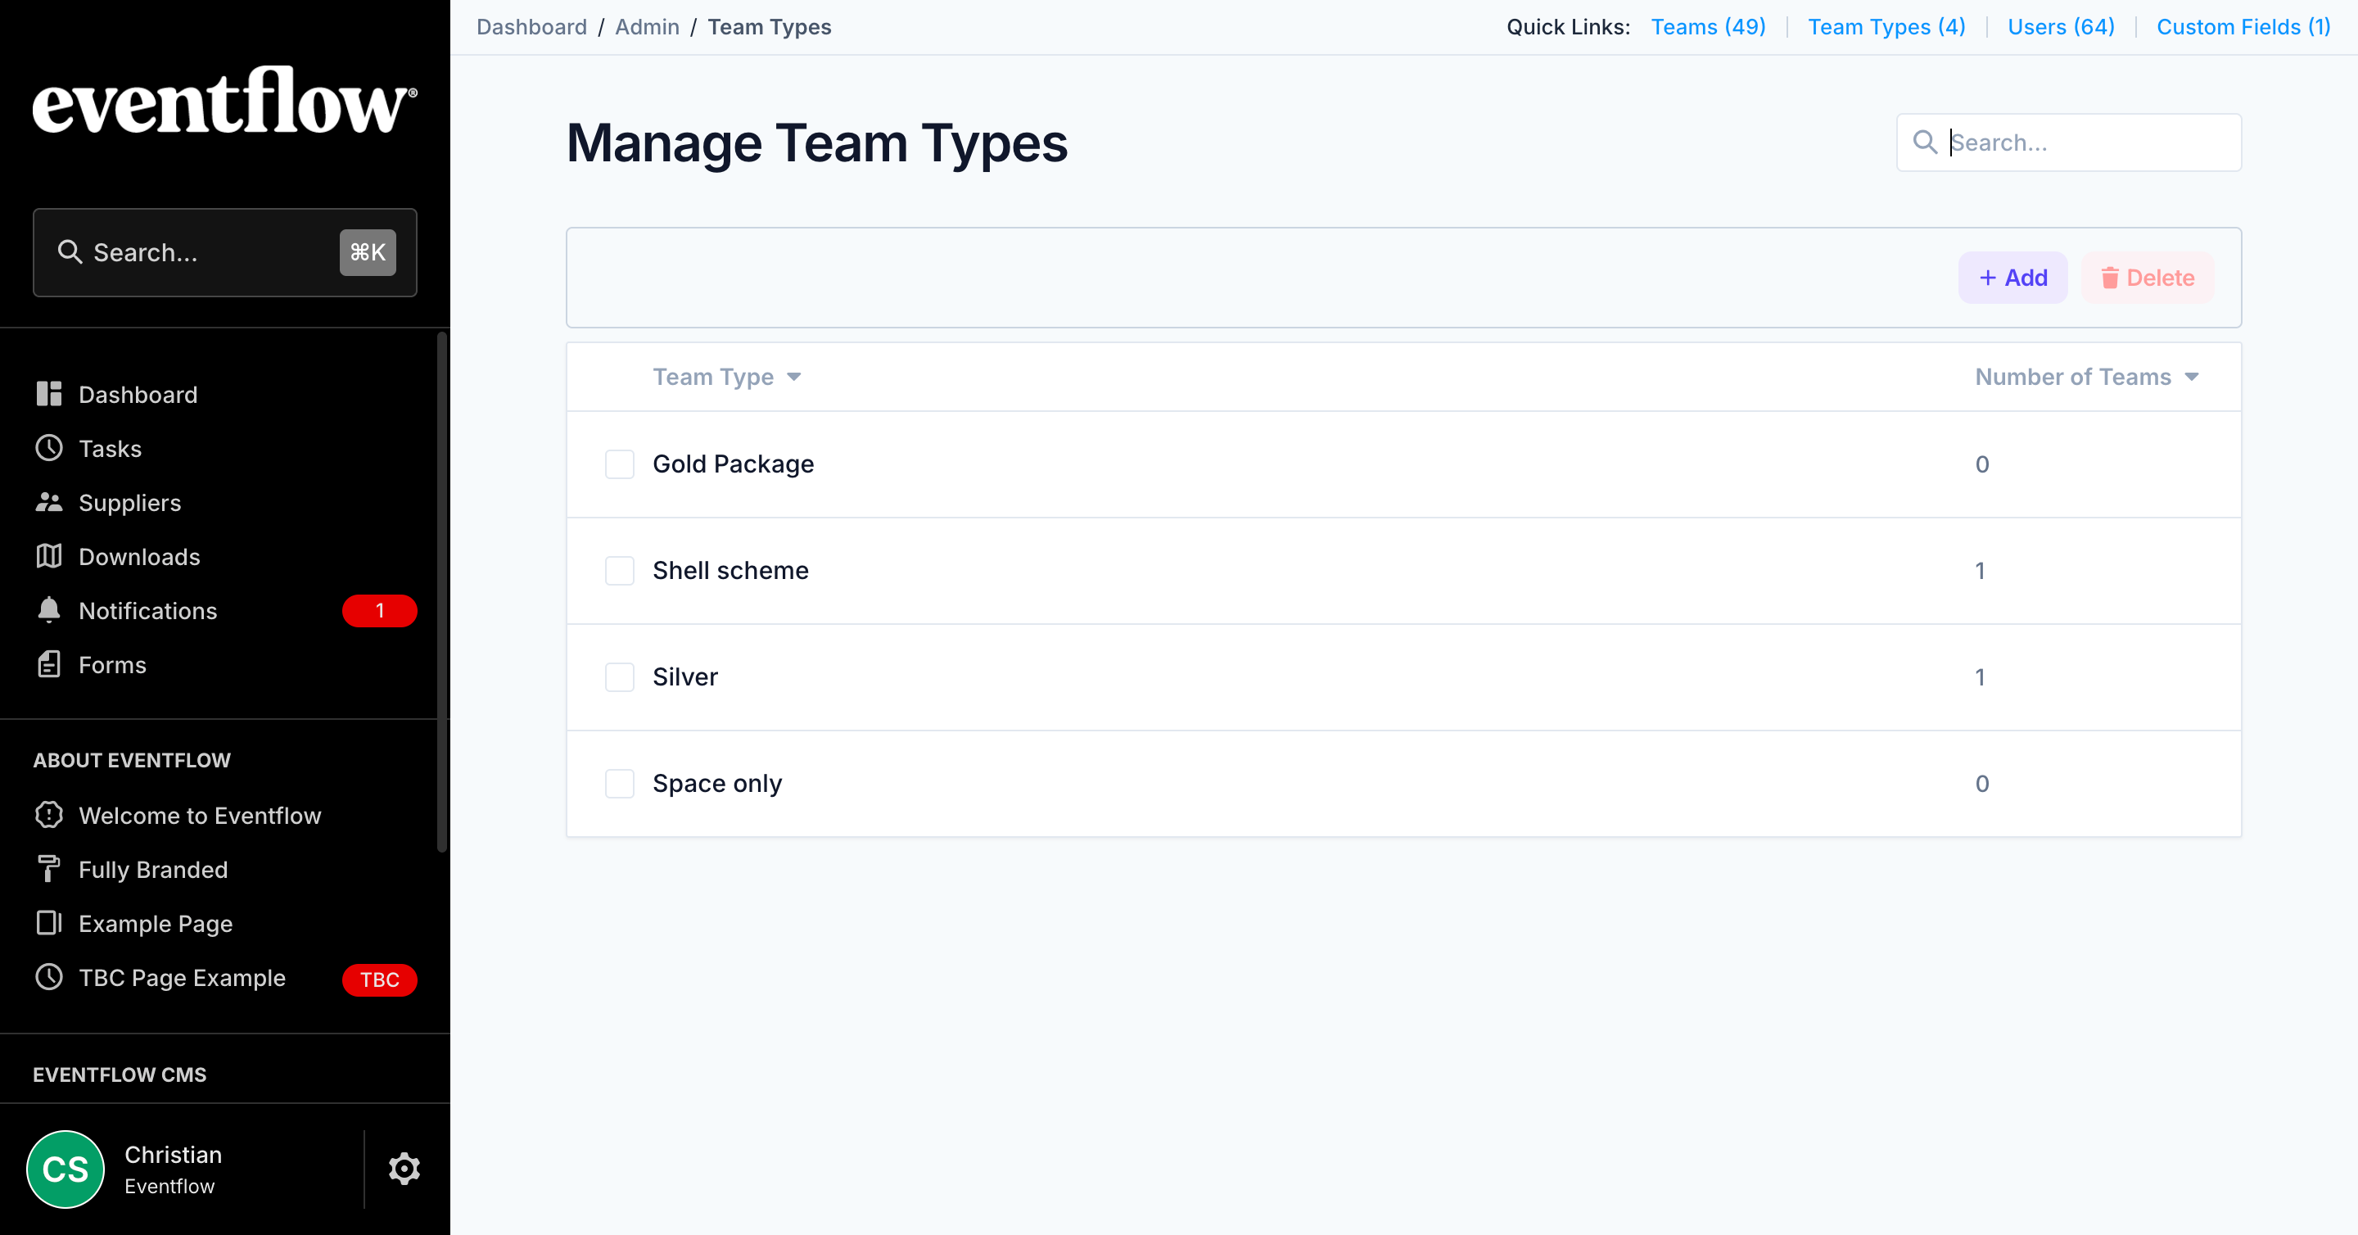Sort by Team Type column arrow
Image resolution: width=2358 pixels, height=1235 pixels.
pos(793,378)
